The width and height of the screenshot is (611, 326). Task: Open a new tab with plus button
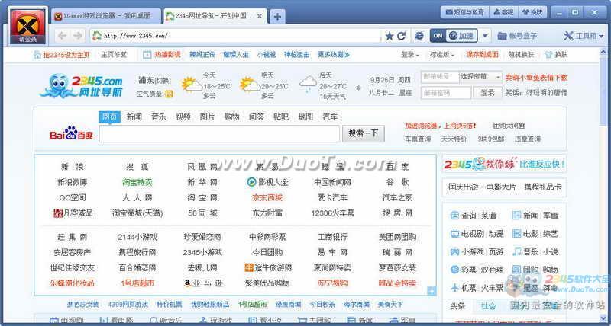277,17
